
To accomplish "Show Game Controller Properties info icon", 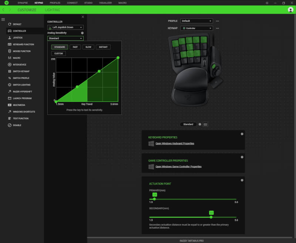I will (242, 157).
